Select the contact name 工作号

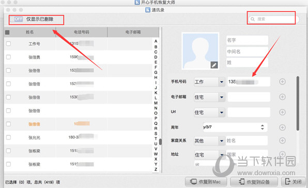click(x=35, y=44)
